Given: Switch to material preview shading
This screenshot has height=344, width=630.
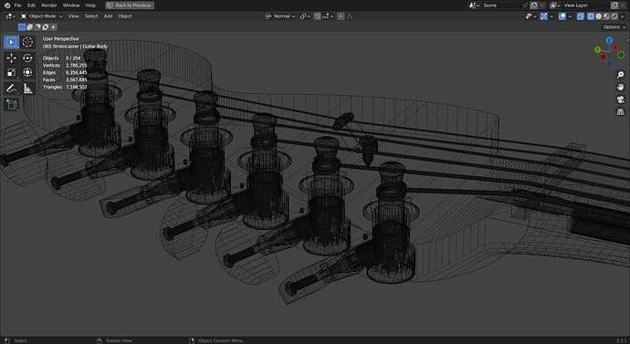Looking at the screenshot, I should tap(606, 16).
